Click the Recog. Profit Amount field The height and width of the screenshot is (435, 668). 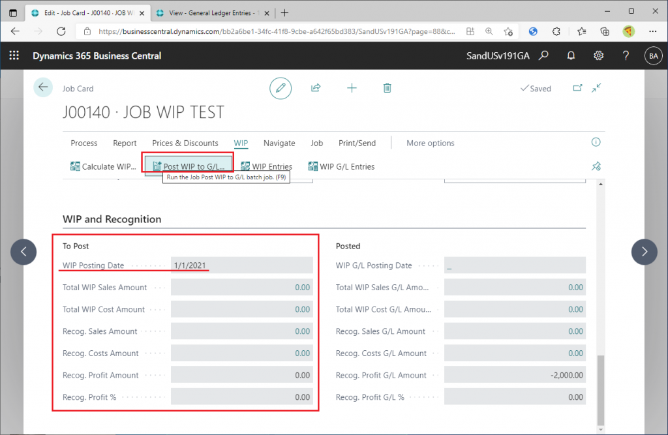click(242, 375)
